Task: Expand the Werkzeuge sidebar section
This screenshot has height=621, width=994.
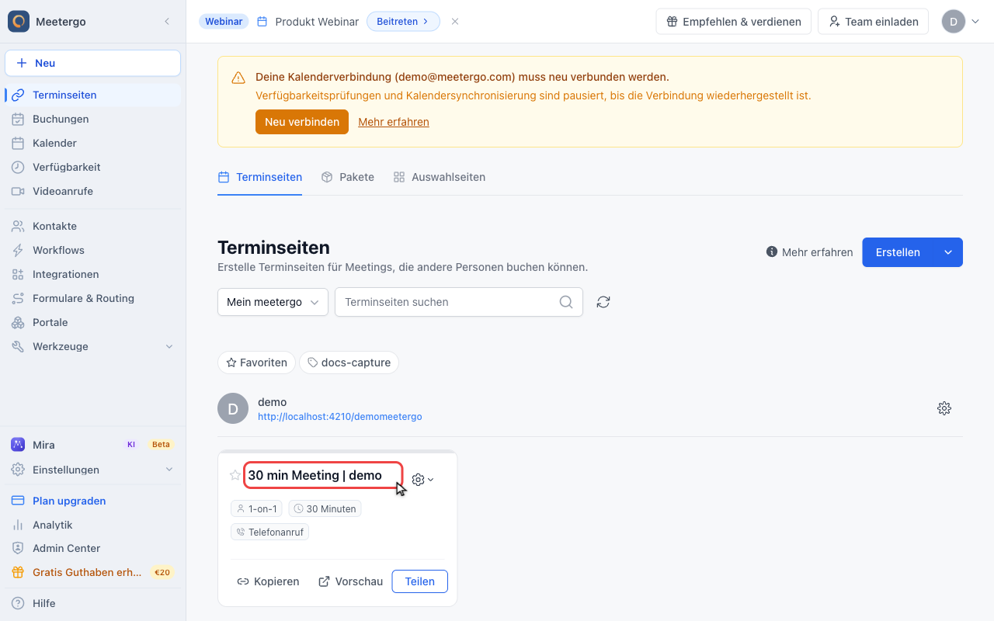Action: pos(92,346)
